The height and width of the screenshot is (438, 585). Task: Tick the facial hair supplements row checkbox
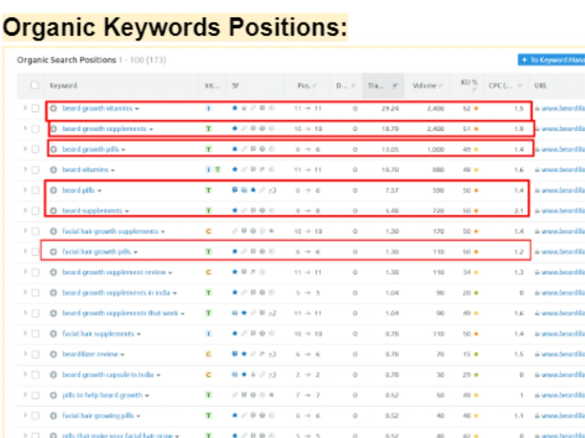[35, 333]
